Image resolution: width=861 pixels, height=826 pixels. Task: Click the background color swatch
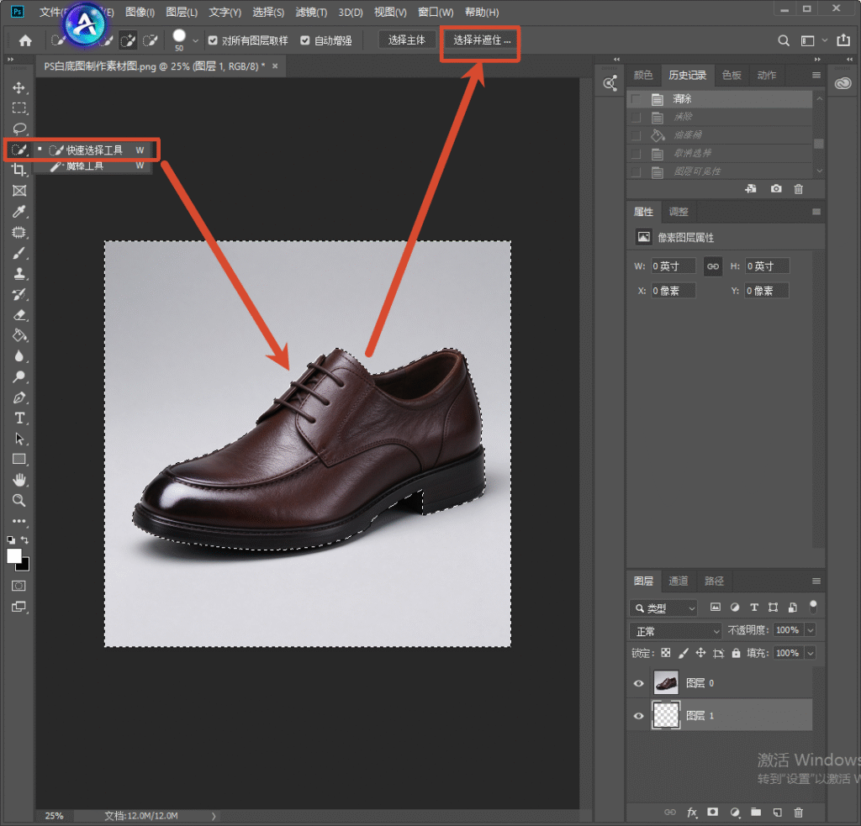coord(24,566)
